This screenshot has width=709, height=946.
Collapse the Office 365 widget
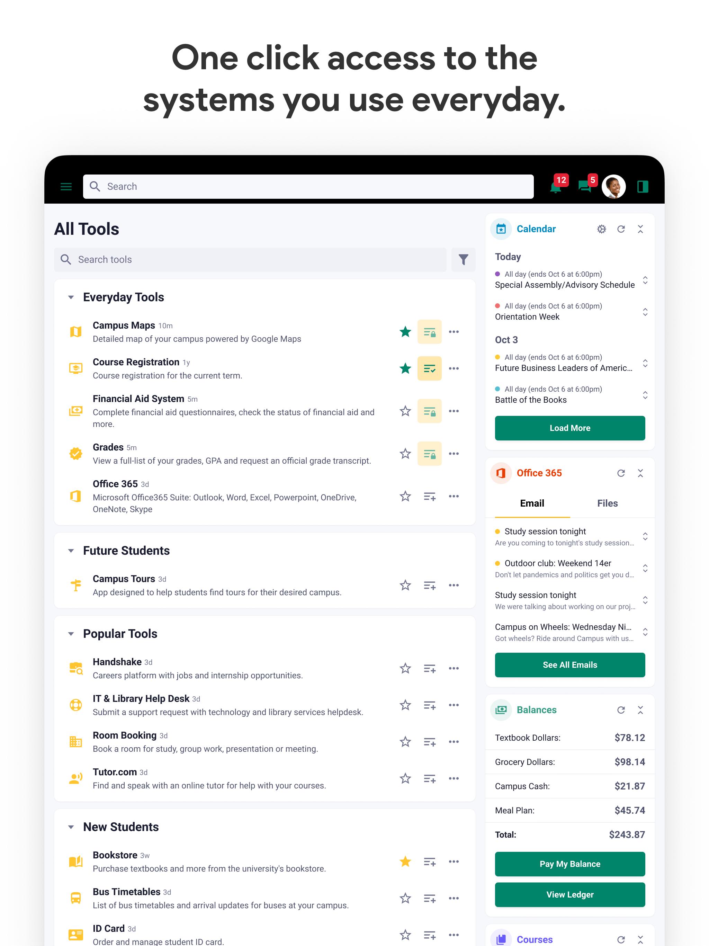click(x=640, y=473)
